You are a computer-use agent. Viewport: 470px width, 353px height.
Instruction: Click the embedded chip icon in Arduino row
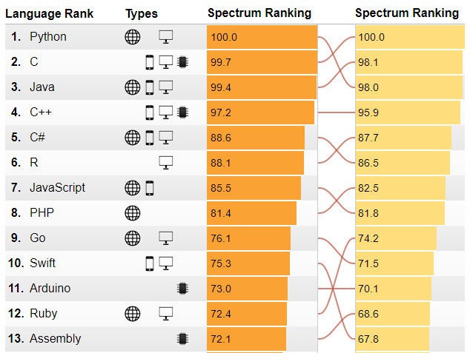182,288
